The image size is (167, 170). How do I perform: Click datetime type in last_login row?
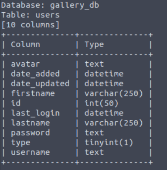click(104, 113)
